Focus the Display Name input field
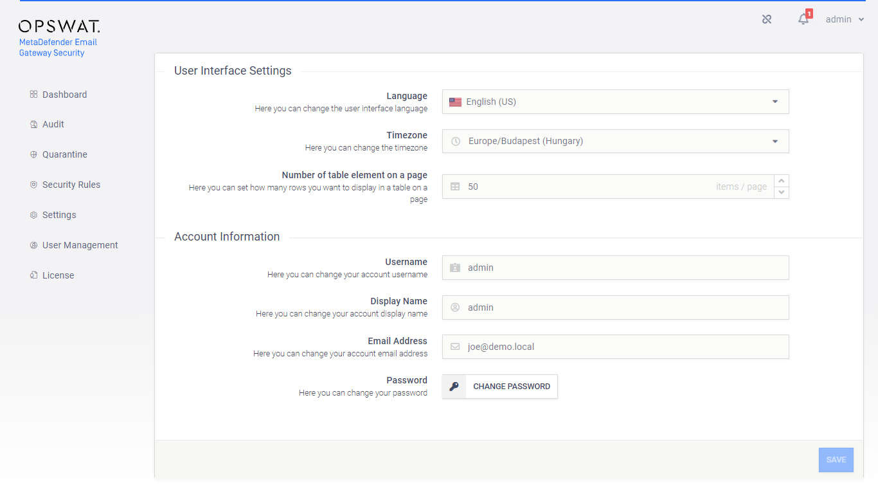878x494 pixels. (615, 307)
